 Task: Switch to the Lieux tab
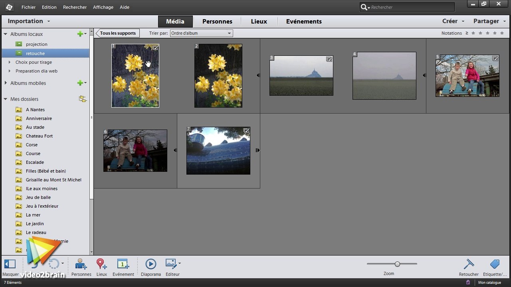[259, 22]
